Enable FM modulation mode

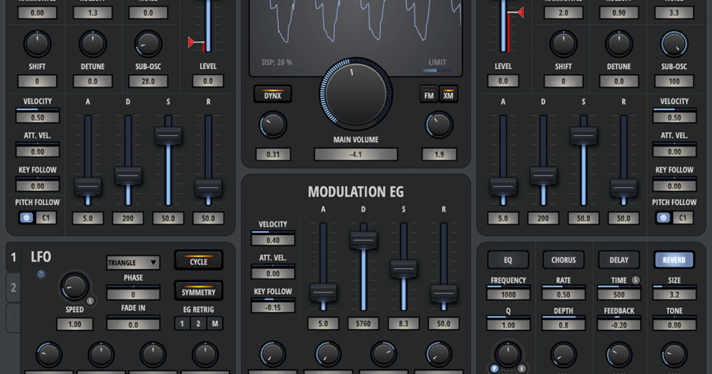coord(429,94)
